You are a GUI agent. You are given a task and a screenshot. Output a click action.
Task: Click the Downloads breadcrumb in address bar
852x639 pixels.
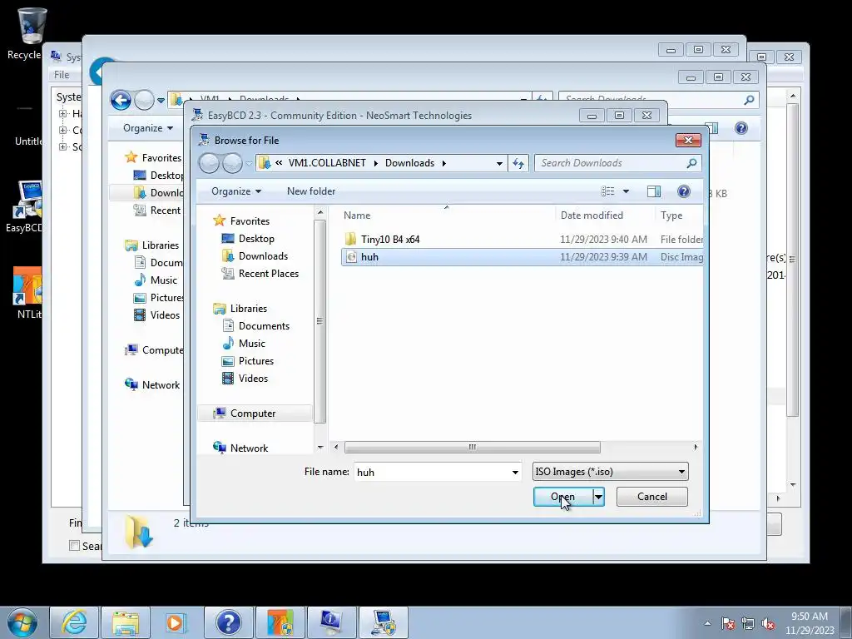click(x=409, y=163)
